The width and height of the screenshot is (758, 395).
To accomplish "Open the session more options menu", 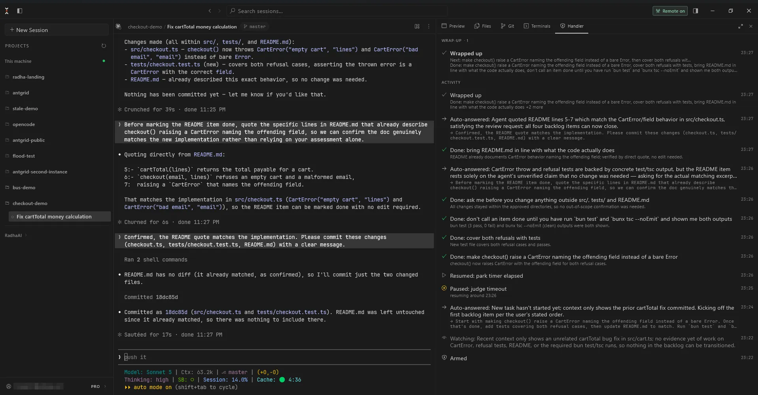I will (429, 26).
